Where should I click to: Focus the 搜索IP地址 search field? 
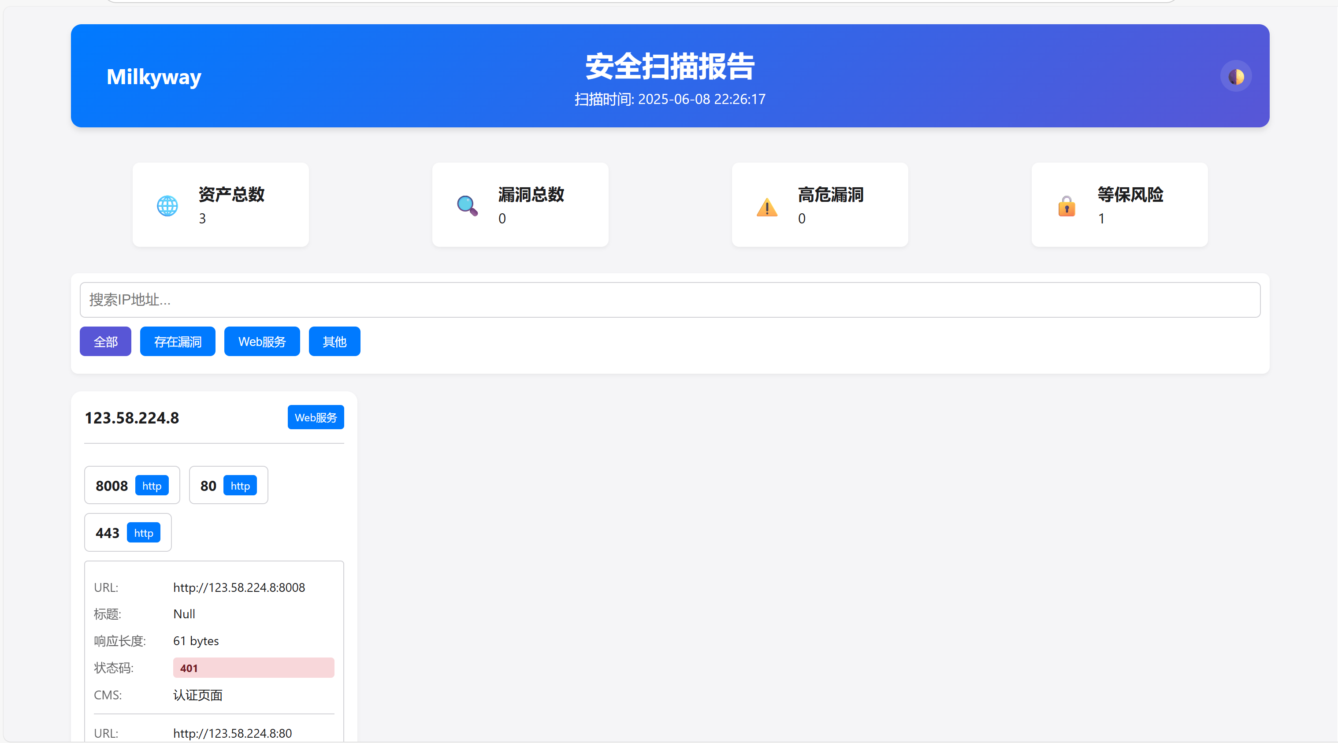(670, 300)
